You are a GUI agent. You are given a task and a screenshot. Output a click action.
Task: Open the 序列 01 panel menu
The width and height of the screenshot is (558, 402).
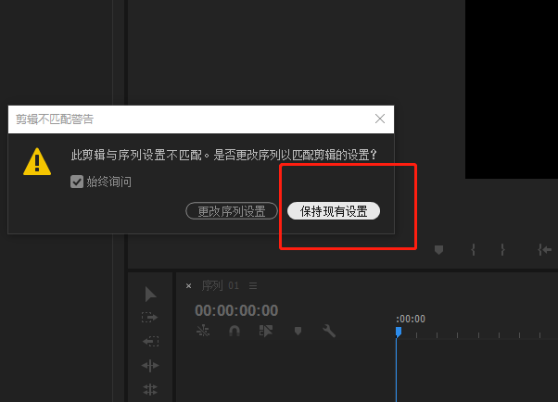pyautogui.click(x=253, y=285)
